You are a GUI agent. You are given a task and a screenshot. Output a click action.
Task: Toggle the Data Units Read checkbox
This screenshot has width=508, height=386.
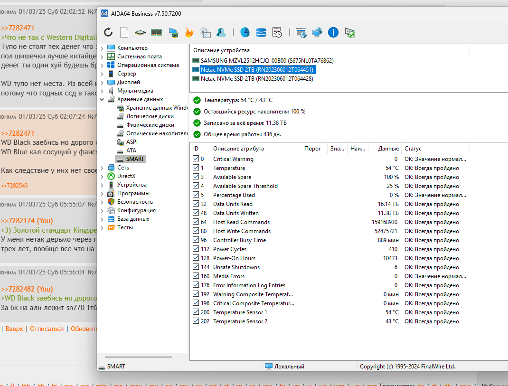196,204
